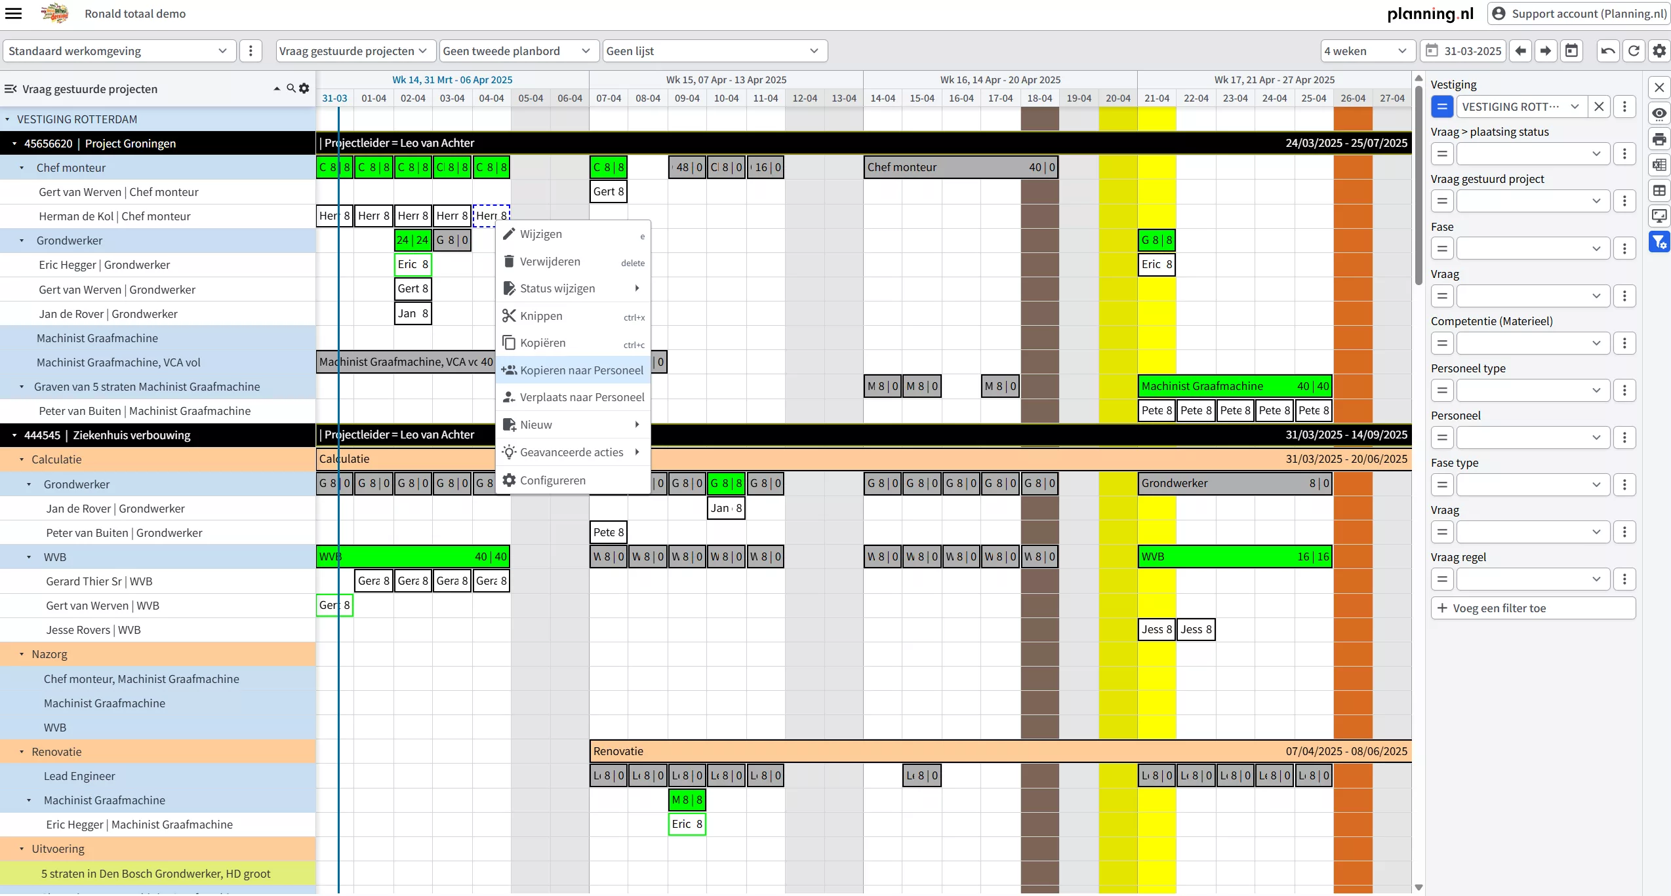Click the undo arrow icon
The width and height of the screenshot is (1671, 896).
click(1608, 51)
